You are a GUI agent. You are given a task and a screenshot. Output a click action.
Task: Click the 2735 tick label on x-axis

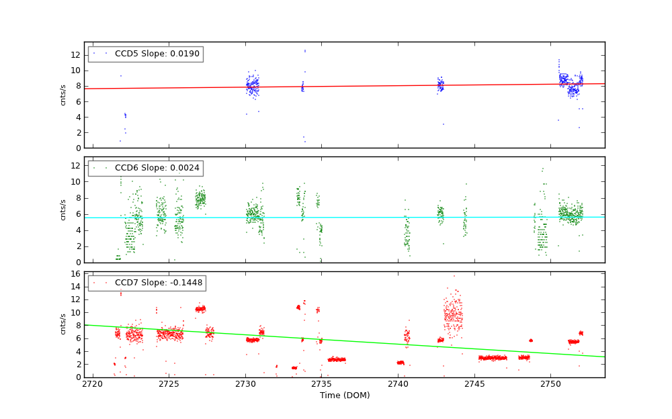pyautogui.click(x=321, y=385)
